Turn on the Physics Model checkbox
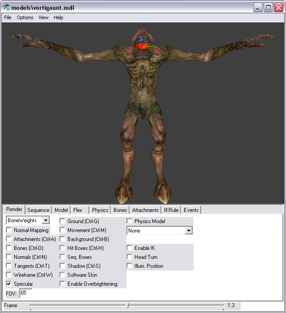 point(130,221)
